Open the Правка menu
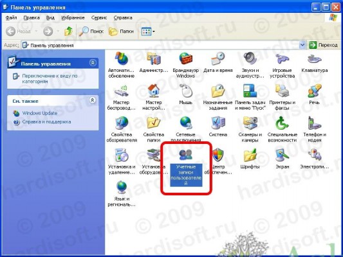The width and height of the screenshot is (343, 257). point(32,18)
